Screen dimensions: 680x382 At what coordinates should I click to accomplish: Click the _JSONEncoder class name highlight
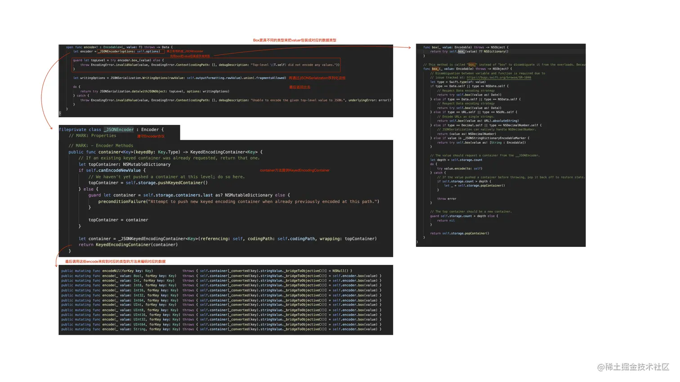pos(118,129)
